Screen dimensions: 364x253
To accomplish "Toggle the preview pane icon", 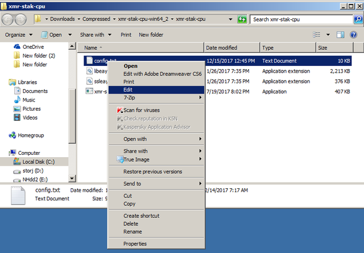I will (x=341, y=35).
